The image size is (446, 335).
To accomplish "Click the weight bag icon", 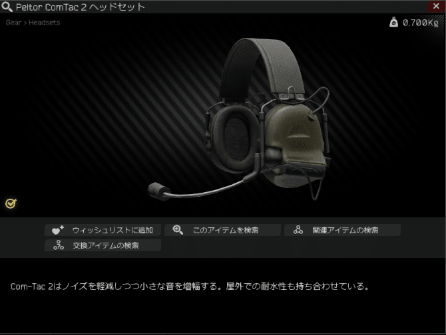I will [393, 22].
